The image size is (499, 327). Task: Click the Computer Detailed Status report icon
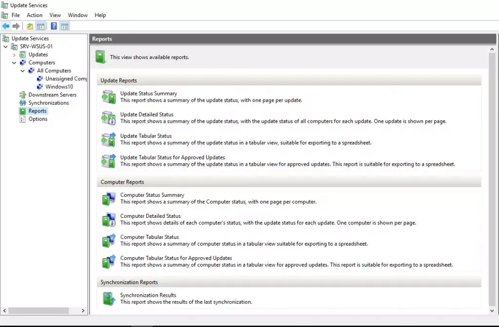[108, 220]
